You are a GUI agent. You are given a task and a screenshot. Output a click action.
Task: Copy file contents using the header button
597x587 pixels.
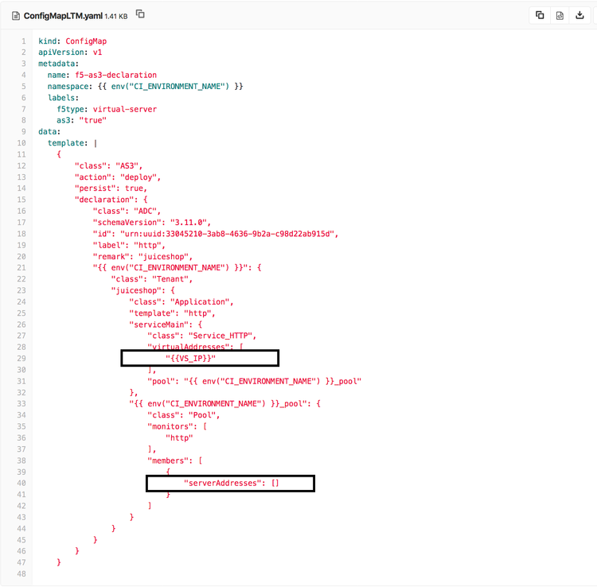coord(540,15)
